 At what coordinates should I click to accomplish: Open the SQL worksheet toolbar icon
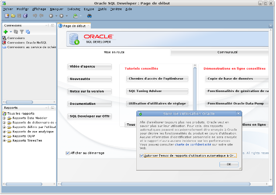pos(76,16)
